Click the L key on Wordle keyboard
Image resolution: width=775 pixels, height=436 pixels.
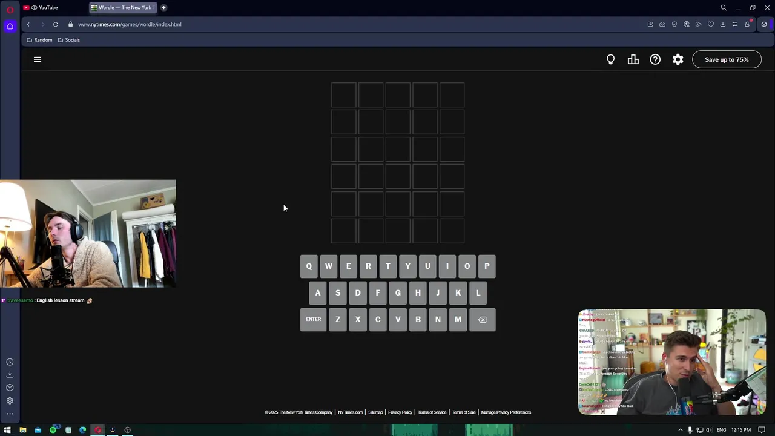[x=478, y=293]
